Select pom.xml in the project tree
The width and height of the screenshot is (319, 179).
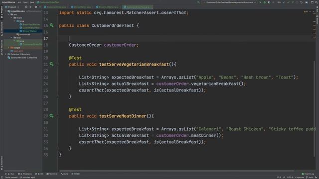pos(16,51)
